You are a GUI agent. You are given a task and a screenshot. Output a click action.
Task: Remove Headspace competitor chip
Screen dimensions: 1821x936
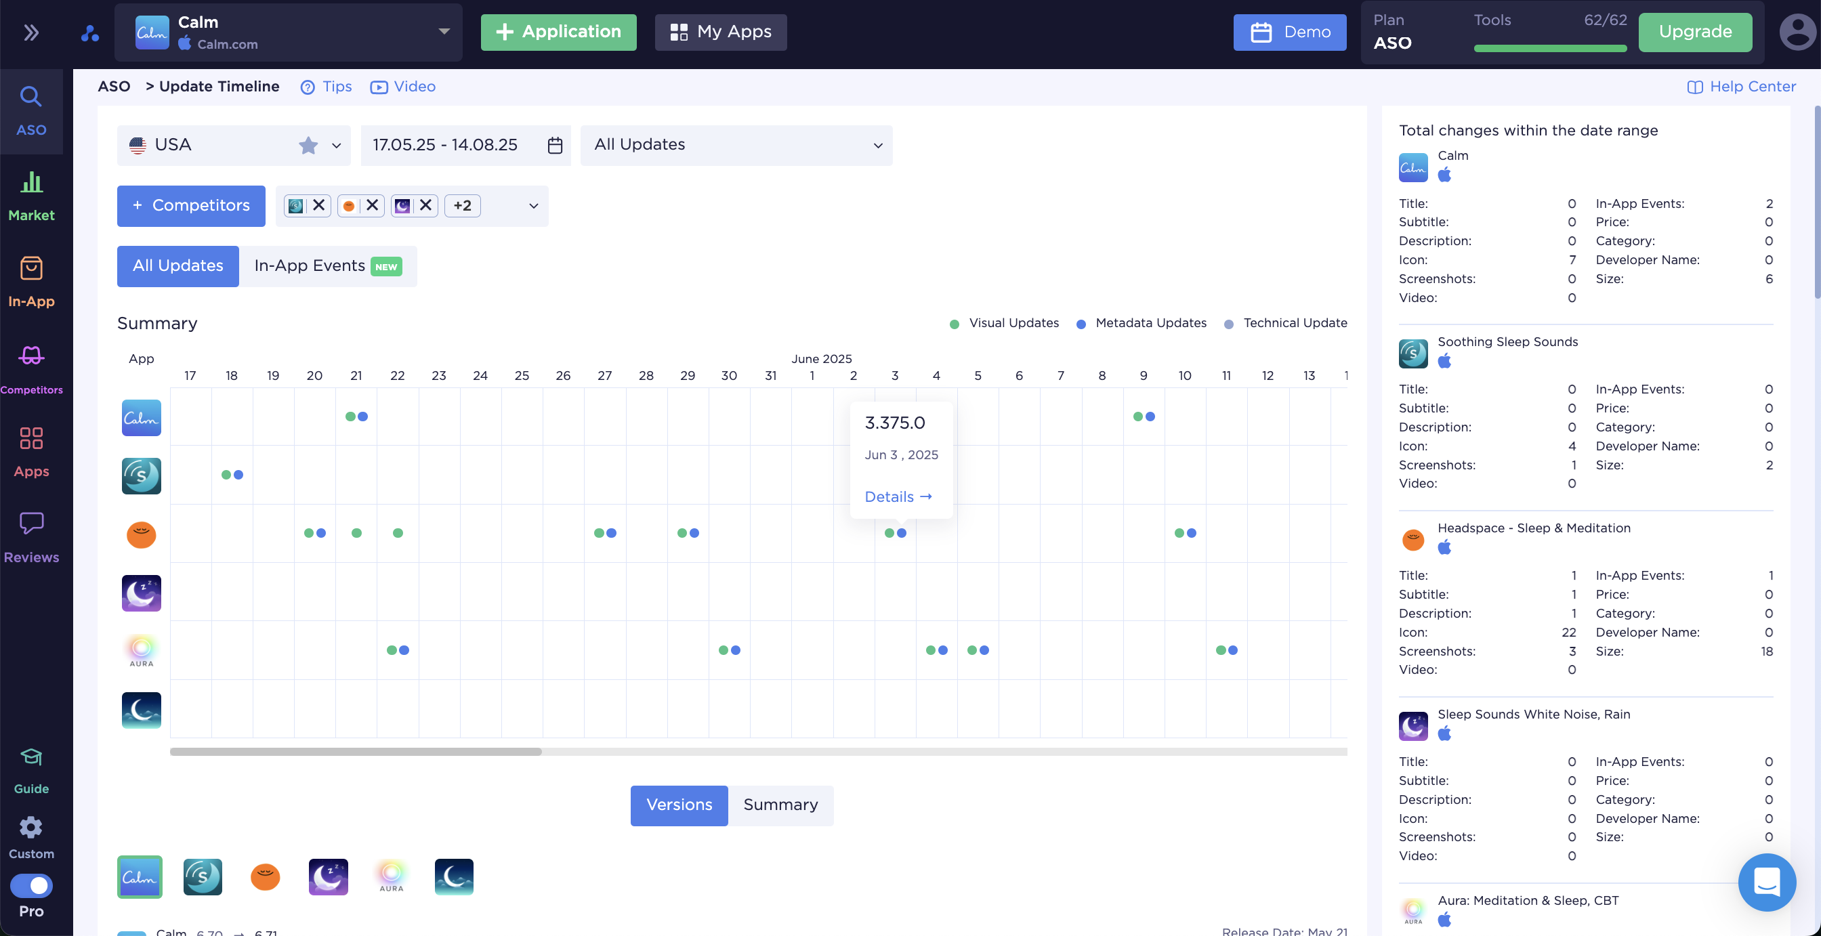click(373, 205)
